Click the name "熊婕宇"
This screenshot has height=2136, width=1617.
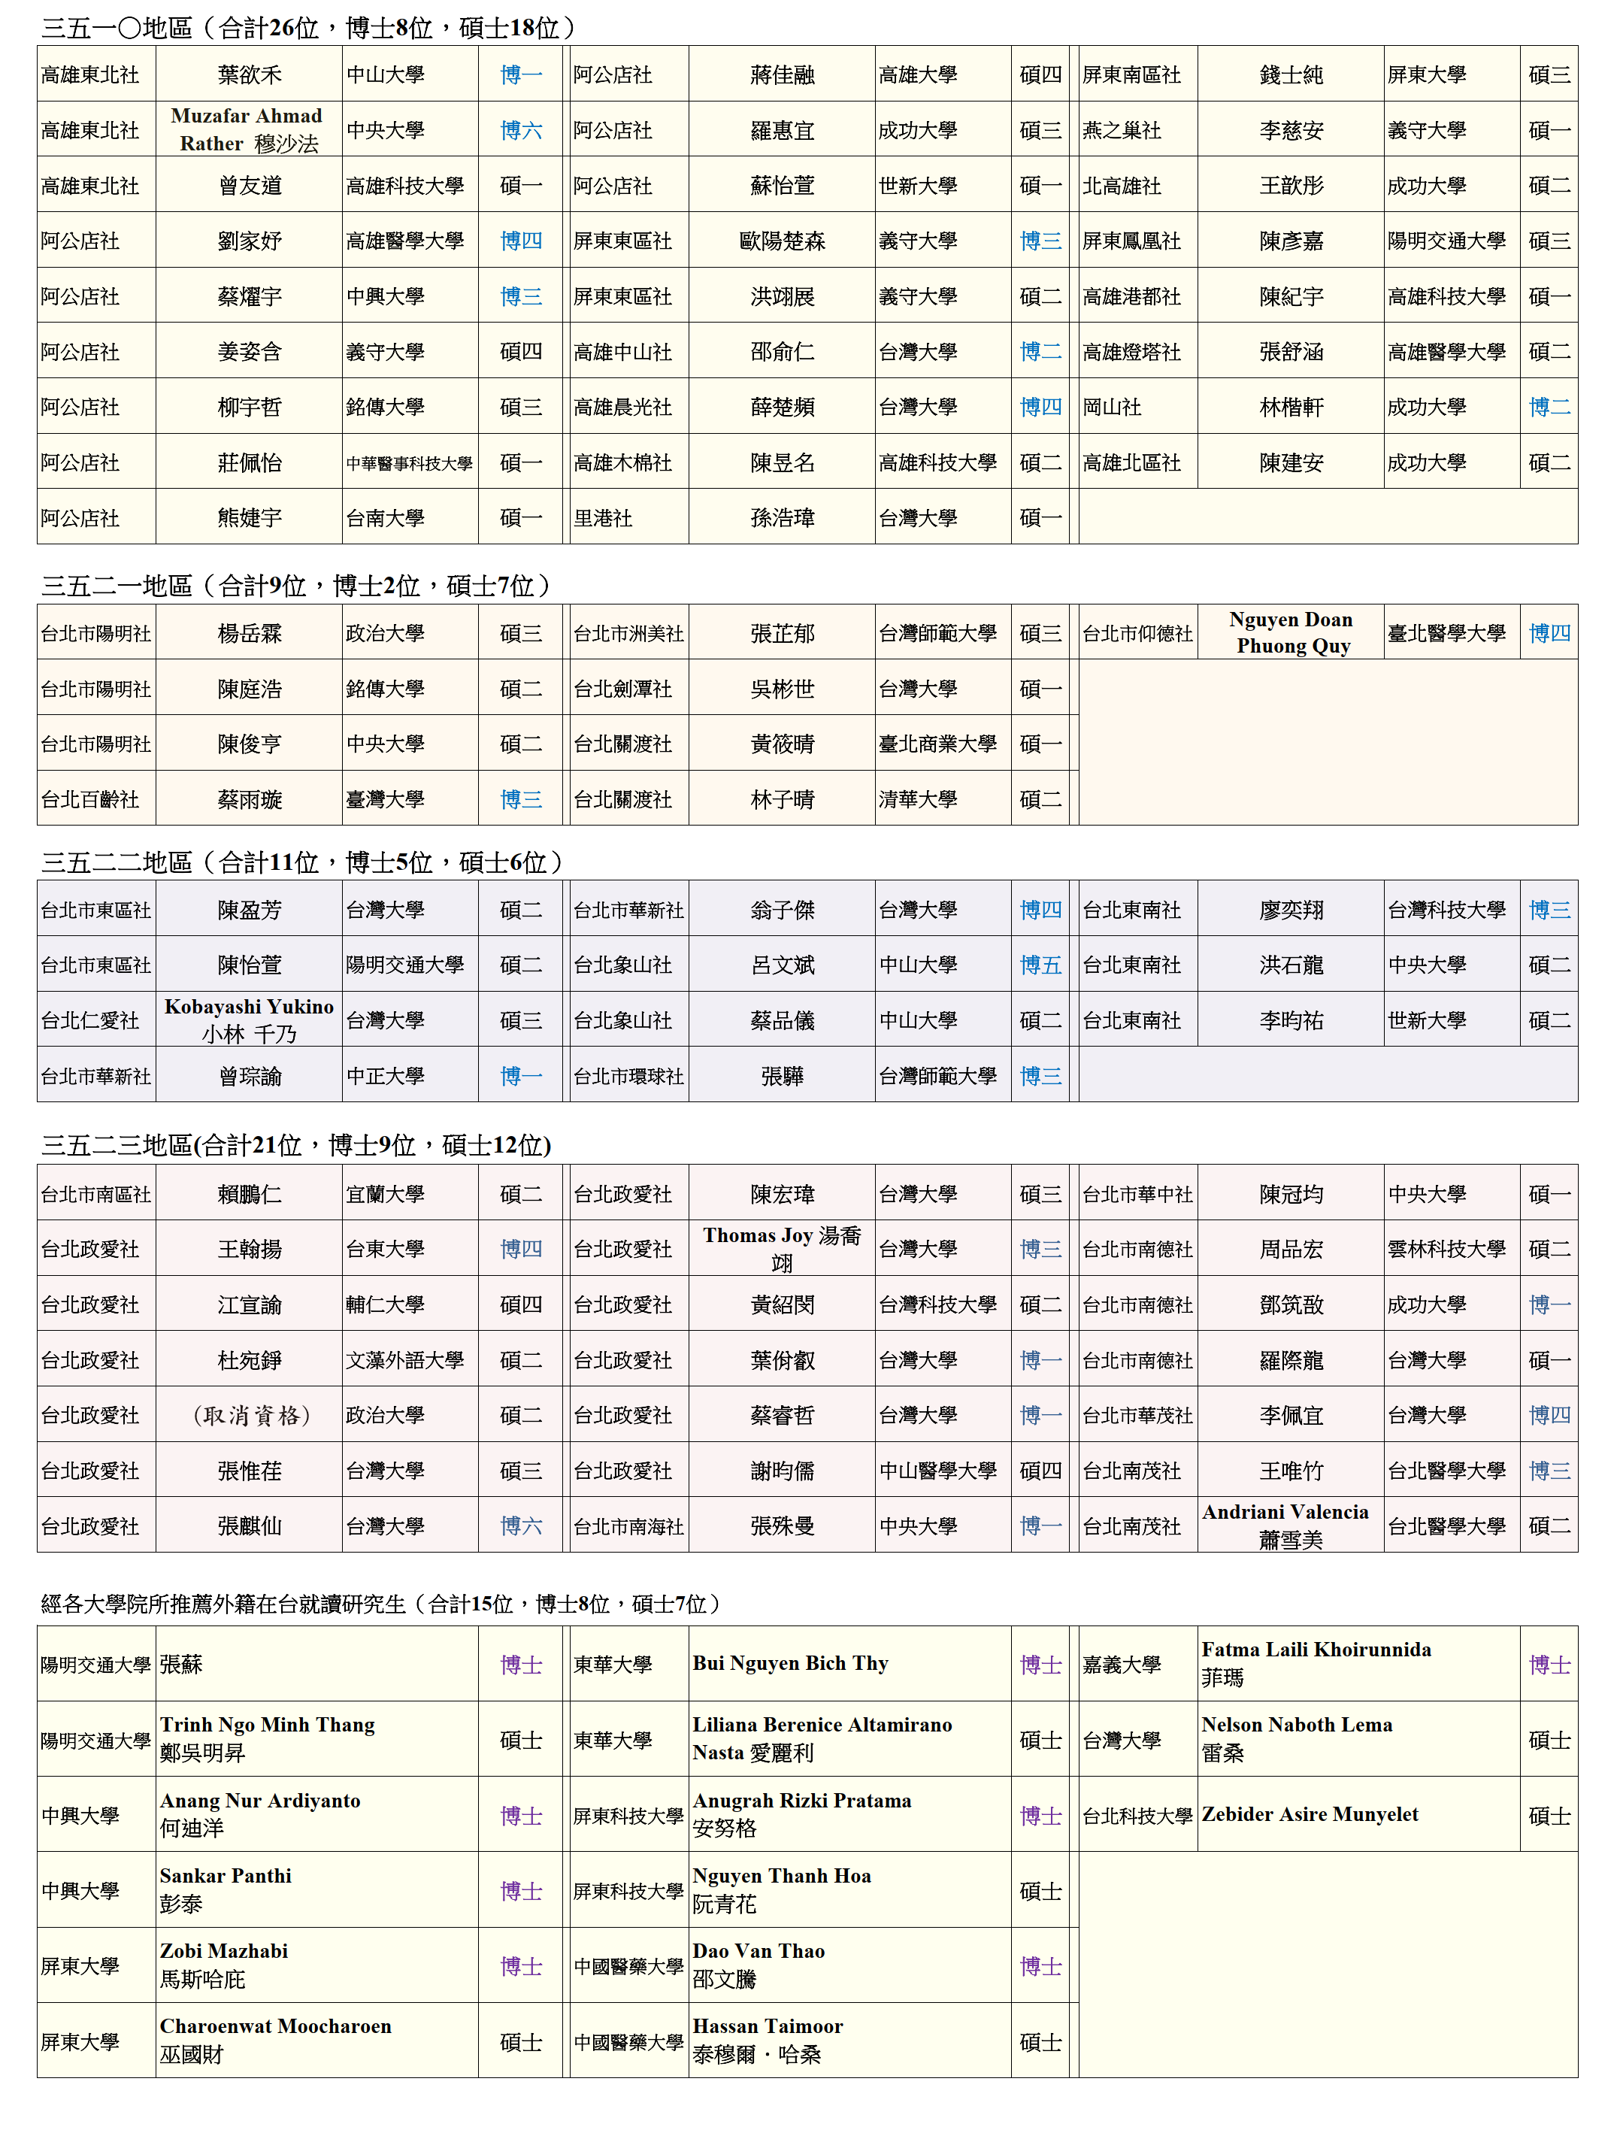point(249,517)
